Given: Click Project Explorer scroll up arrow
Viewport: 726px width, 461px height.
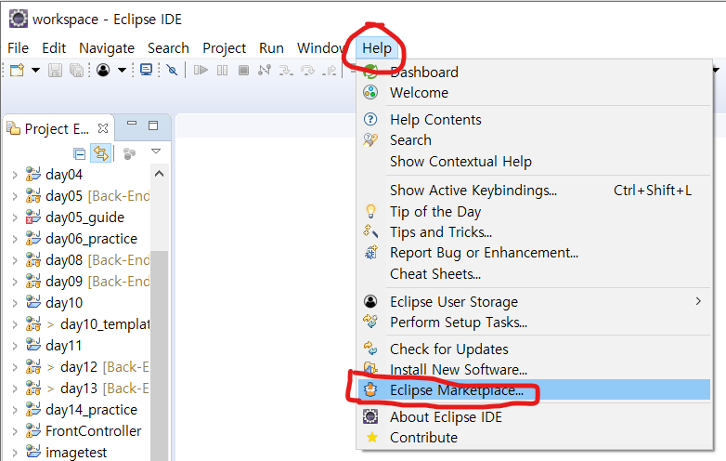Looking at the screenshot, I should pyautogui.click(x=160, y=174).
